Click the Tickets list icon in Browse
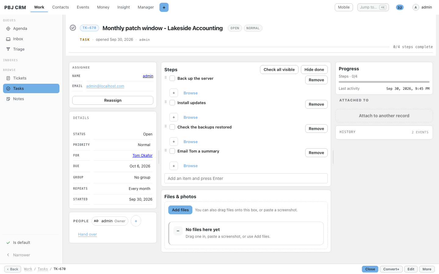 8,78
